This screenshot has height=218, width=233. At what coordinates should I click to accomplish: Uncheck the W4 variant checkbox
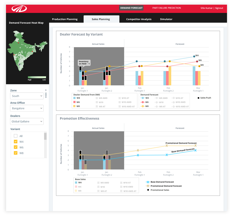16,142
